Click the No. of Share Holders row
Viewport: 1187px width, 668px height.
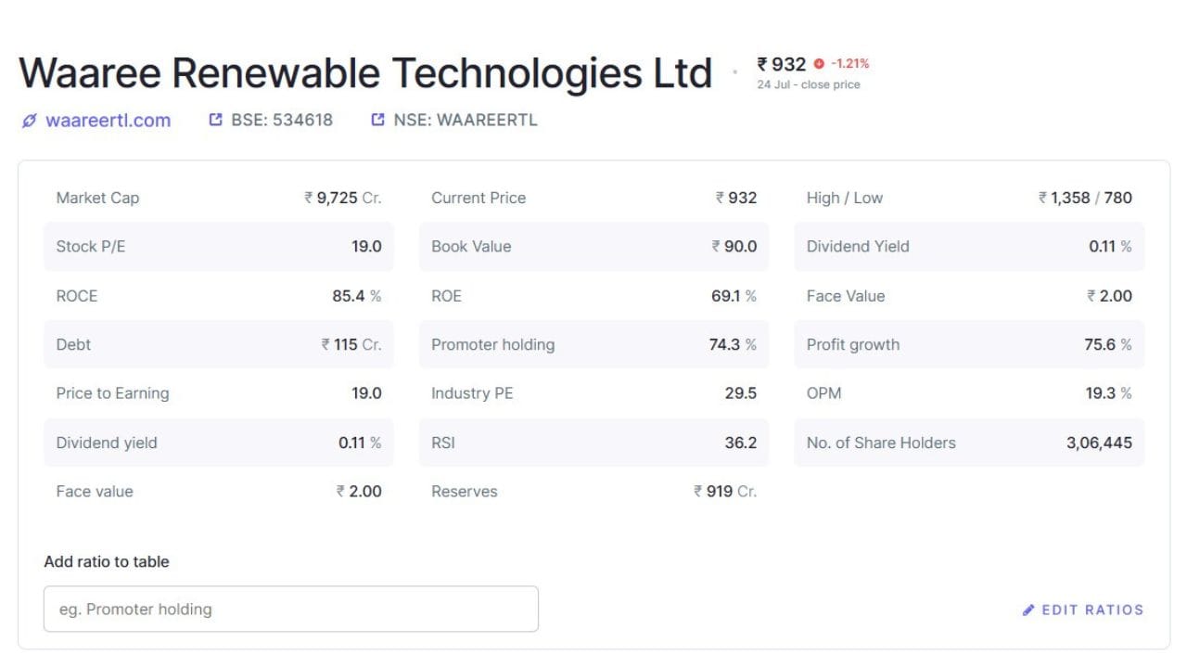969,443
